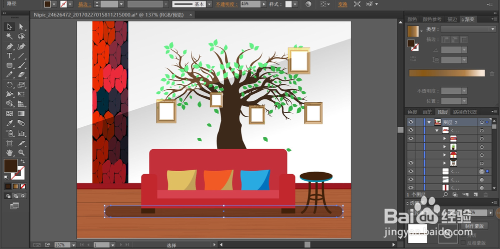Hide 图层 2 using its eye icon
Screen dimensions: 500x249
pos(410,122)
